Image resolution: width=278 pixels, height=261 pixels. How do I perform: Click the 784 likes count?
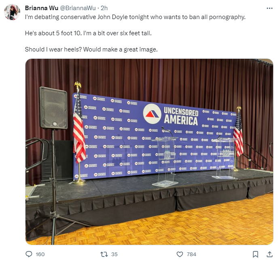click(191, 254)
